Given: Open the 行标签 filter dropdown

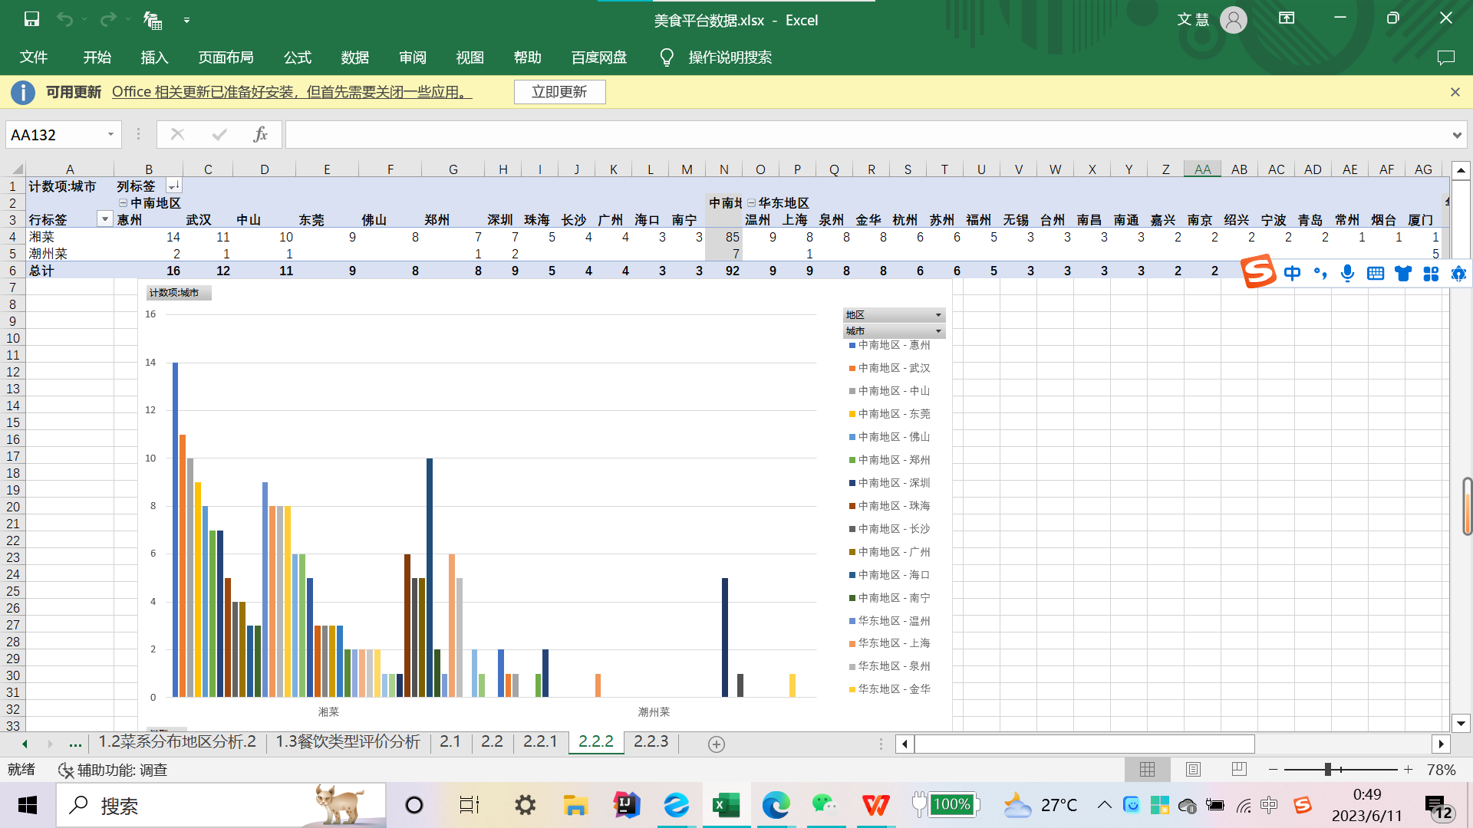Looking at the screenshot, I should point(105,220).
